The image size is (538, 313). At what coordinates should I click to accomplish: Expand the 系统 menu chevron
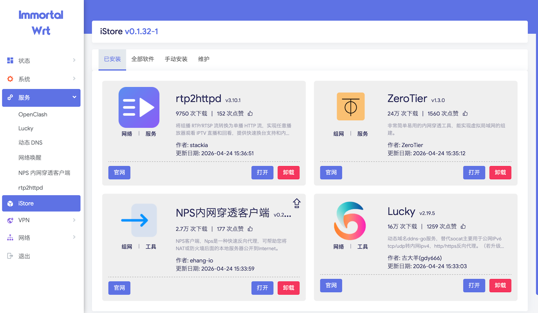click(x=74, y=79)
